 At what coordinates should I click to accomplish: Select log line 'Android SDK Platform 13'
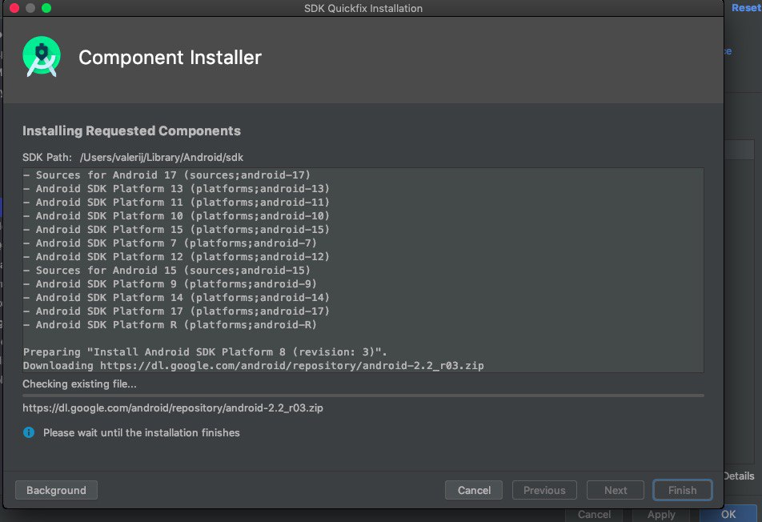point(176,189)
